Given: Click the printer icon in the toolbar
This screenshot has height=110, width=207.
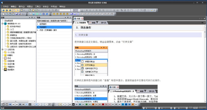Looking at the screenshot, I should pos(23,14).
